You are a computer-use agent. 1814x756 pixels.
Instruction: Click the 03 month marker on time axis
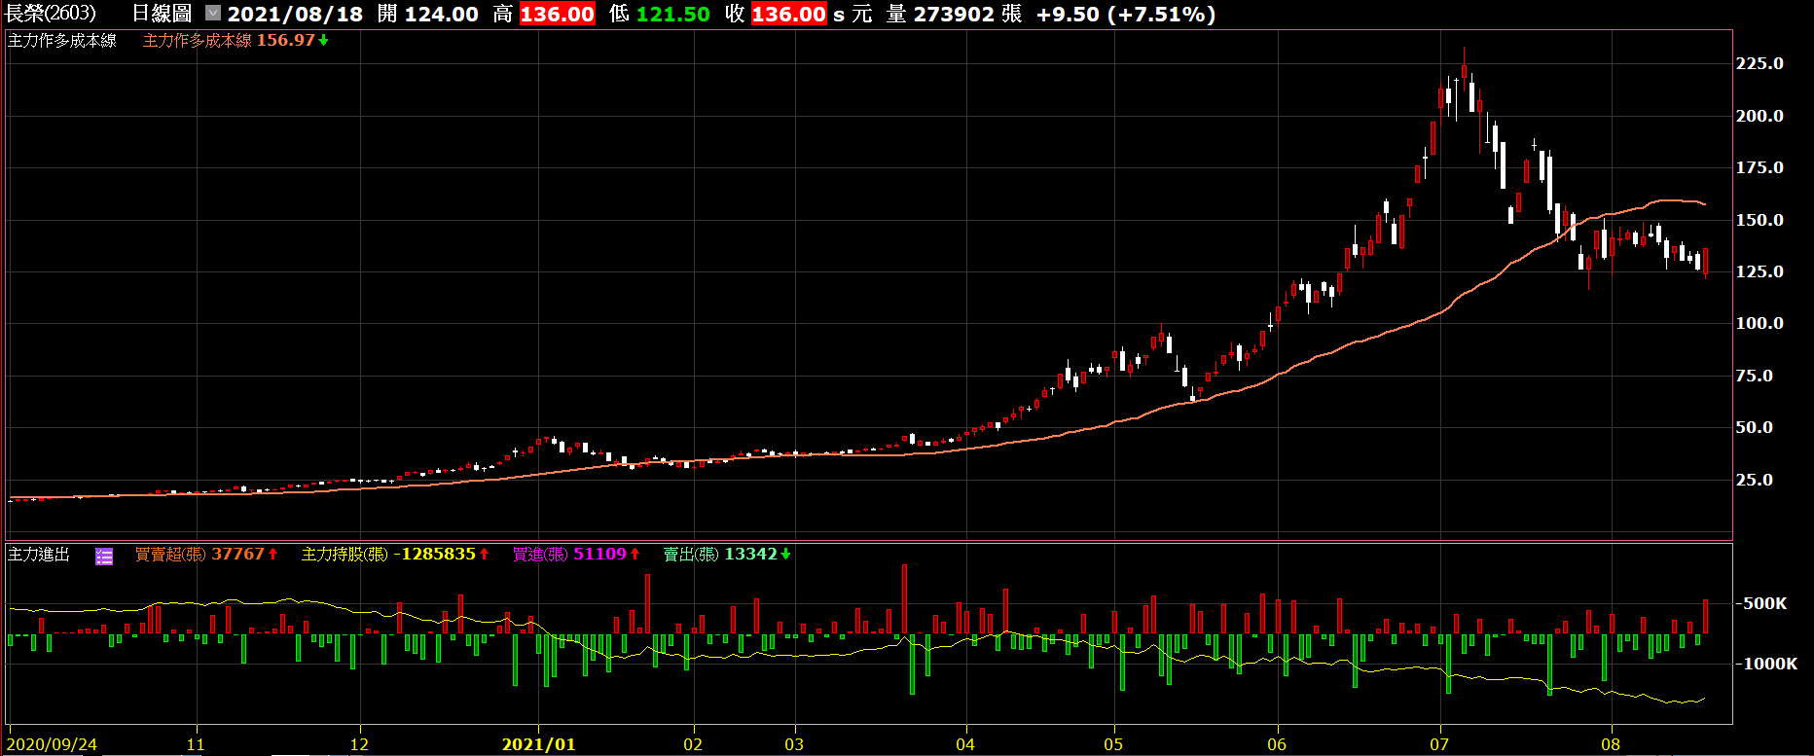coord(794,745)
